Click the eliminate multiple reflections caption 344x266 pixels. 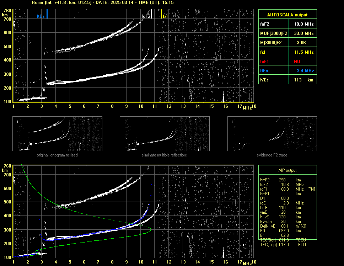(165, 155)
